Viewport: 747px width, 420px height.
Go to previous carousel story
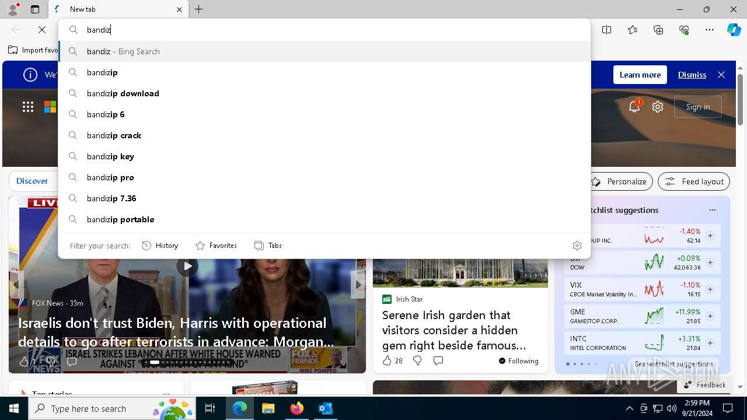tap(16, 285)
